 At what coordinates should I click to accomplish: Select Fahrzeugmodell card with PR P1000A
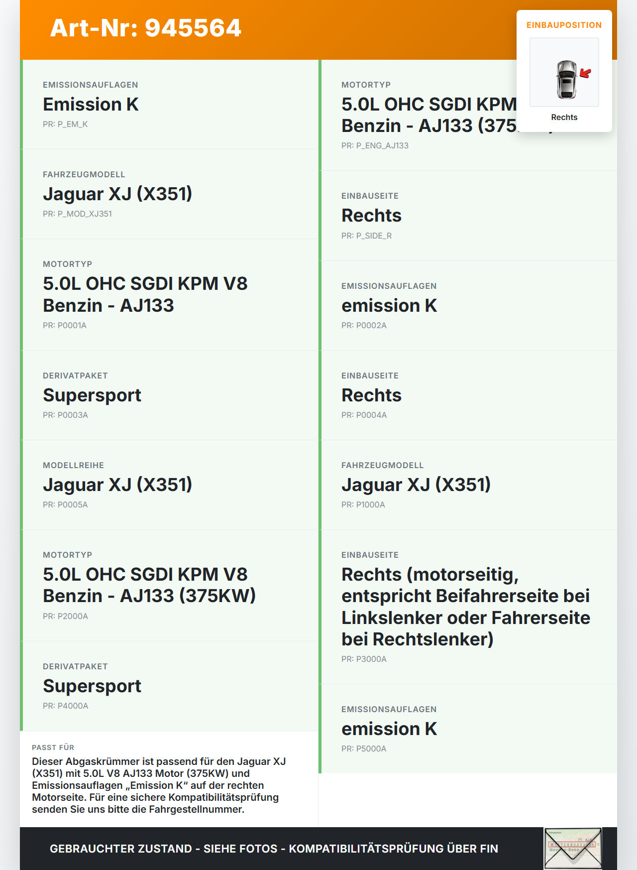tap(468, 485)
